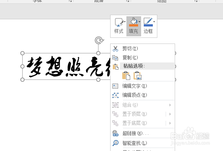Click the top-left resize handle of text box
223x151 pixels.
[23, 53]
